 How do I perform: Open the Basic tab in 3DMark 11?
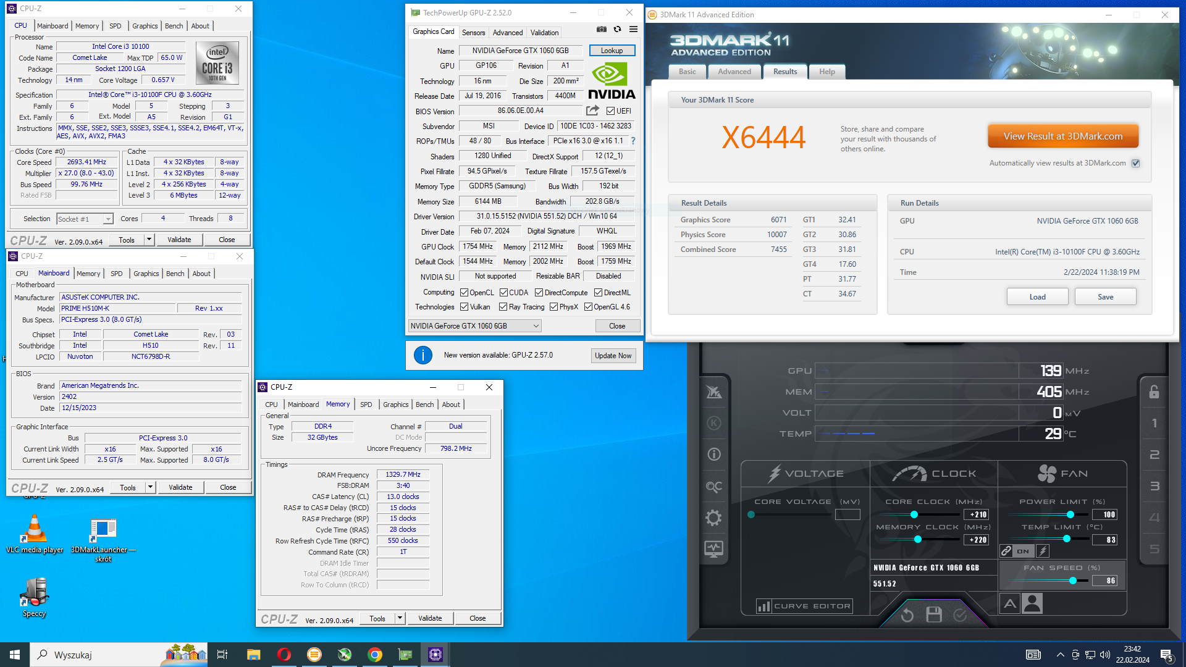pos(687,72)
